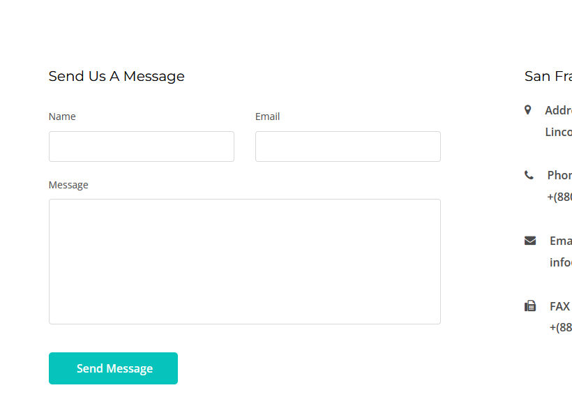Click the "Send Us A Message" heading
The image size is (572, 420).
(116, 76)
